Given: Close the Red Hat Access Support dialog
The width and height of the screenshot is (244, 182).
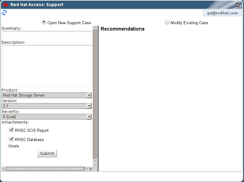Looking at the screenshot, I should (238, 5).
